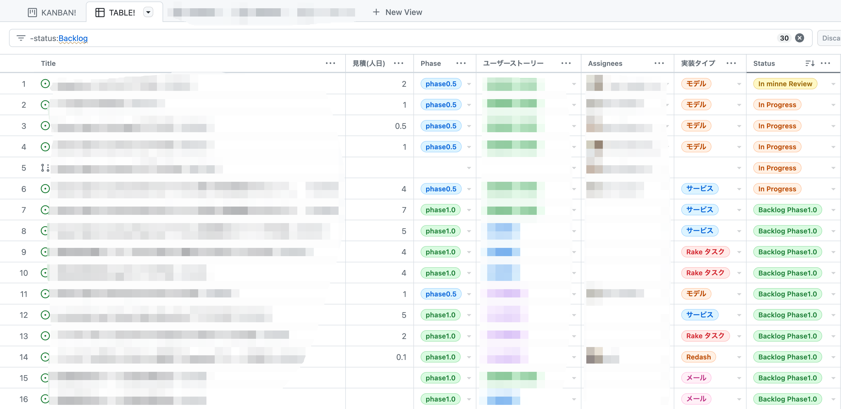The height and width of the screenshot is (409, 841).
Task: Click the filter icon in search bar
Action: pyautogui.click(x=21, y=38)
